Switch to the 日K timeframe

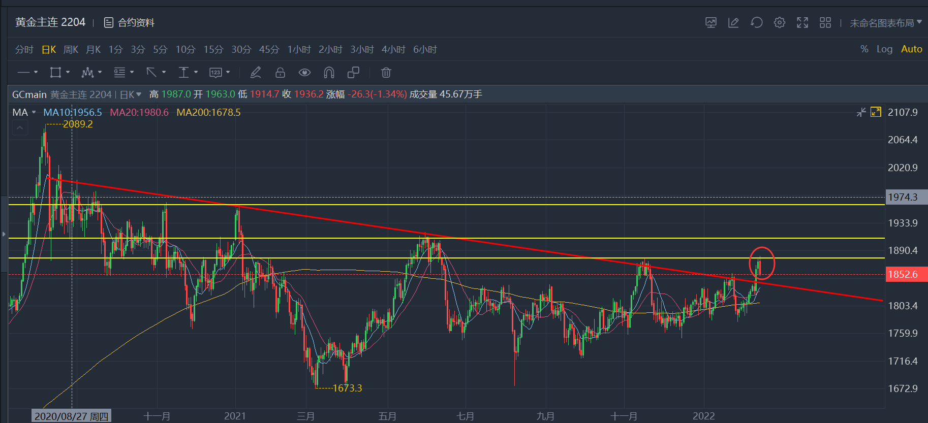(49, 49)
